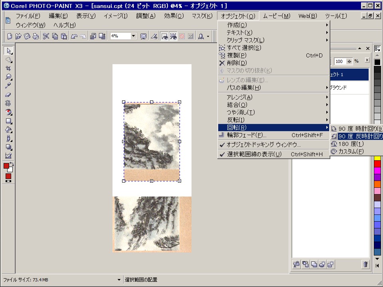Click the Copy icon
The height and width of the screenshot is (287, 383).
55,36
